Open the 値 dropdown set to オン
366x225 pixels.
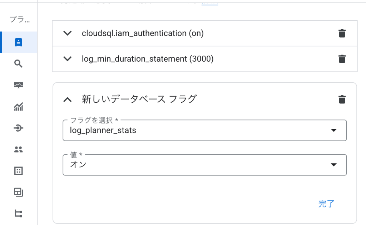coord(205,165)
